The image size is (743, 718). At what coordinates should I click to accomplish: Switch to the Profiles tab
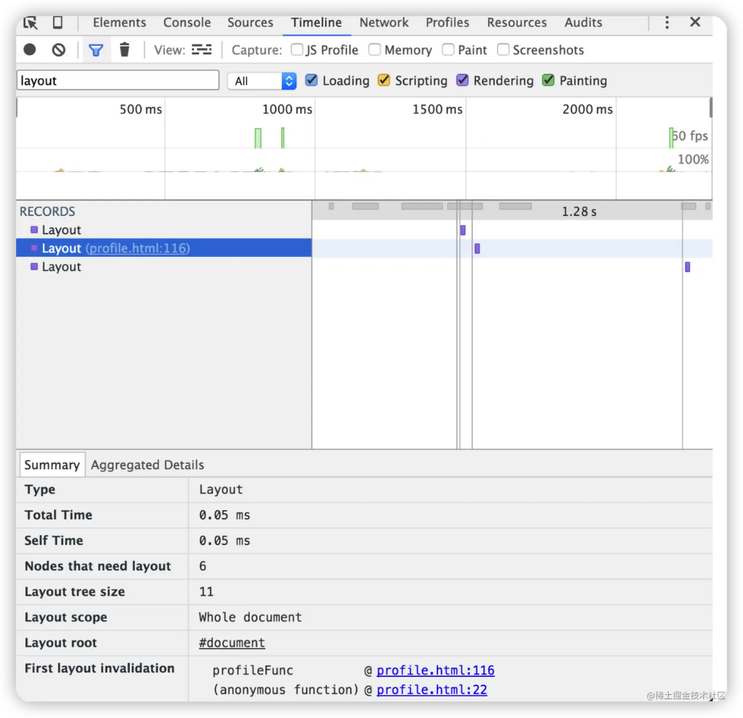pyautogui.click(x=447, y=23)
